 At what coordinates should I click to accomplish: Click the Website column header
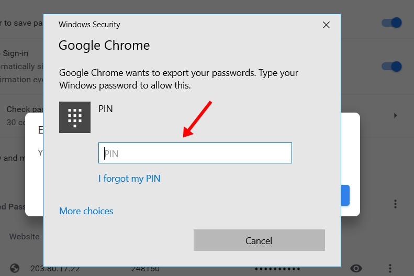(x=24, y=237)
